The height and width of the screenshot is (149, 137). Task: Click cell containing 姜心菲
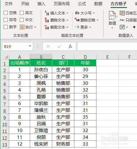tap(41, 76)
